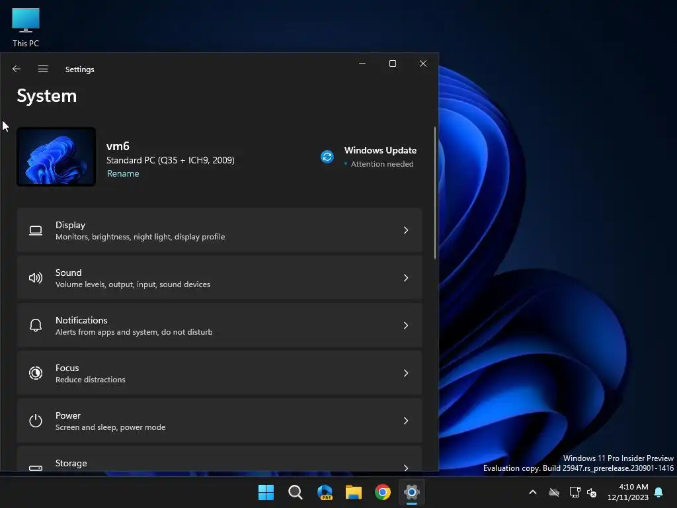
Task: Open the Notifications settings row title
Action: [81, 320]
